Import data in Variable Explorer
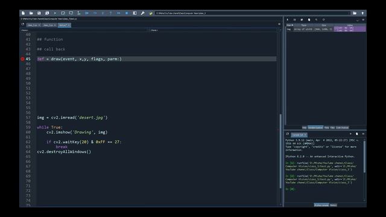This screenshot has height=217, width=386. [x=287, y=20]
